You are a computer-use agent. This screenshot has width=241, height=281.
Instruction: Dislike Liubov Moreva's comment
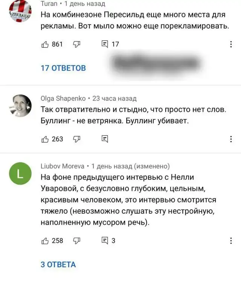77,240
